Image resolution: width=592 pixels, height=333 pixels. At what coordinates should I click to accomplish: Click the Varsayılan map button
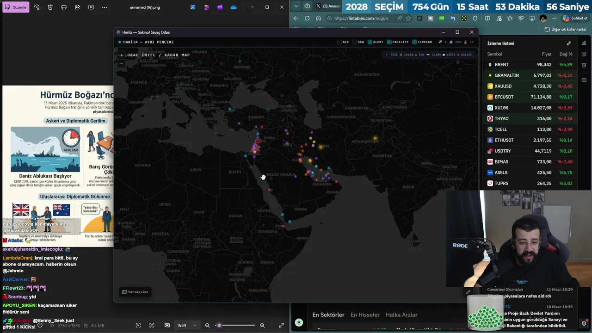pyautogui.click(x=135, y=292)
